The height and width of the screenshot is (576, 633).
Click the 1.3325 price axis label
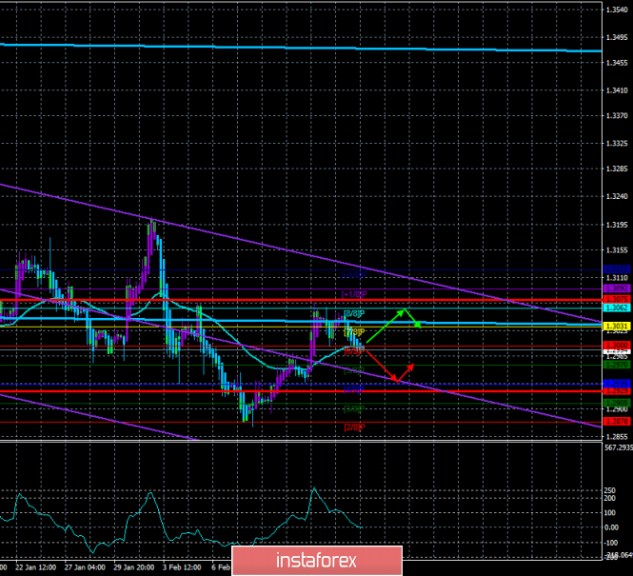click(x=617, y=144)
